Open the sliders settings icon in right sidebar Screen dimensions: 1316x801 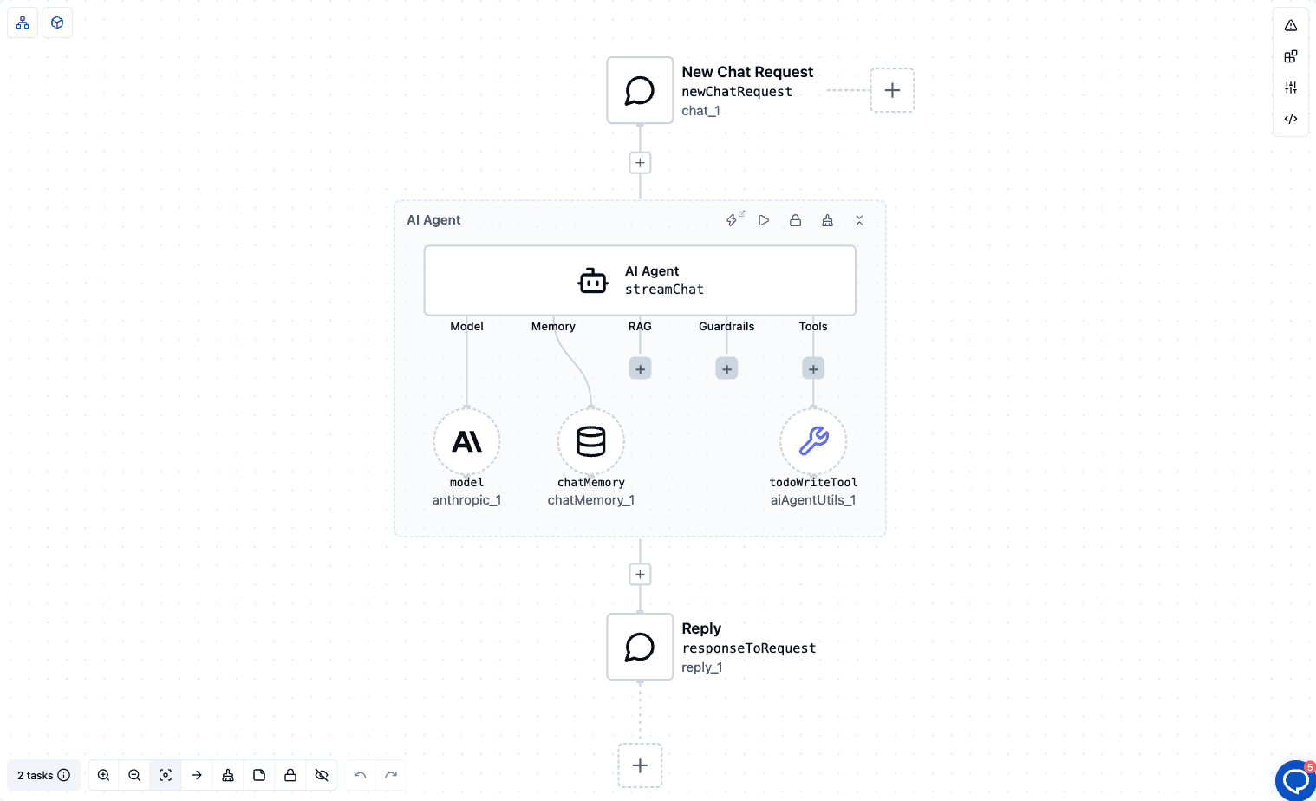(1291, 88)
